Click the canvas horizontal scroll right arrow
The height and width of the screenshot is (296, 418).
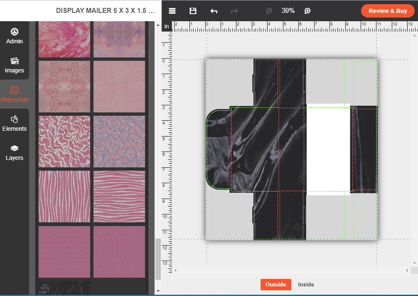407,270
